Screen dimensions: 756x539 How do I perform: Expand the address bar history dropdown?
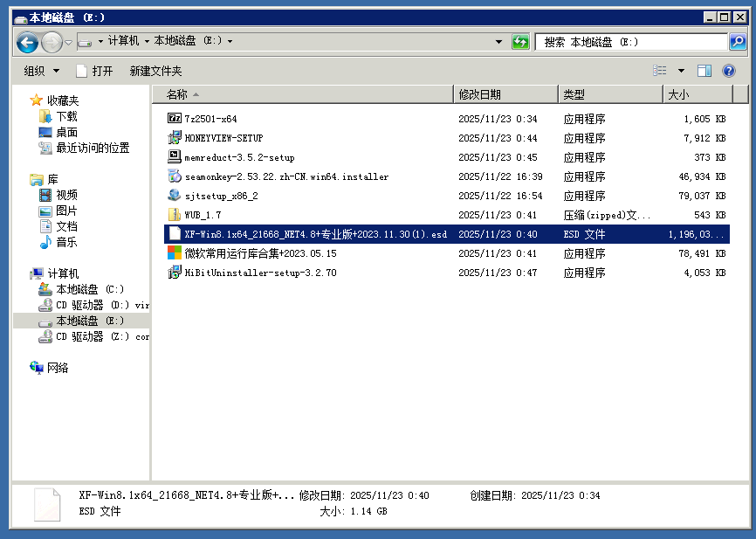498,42
